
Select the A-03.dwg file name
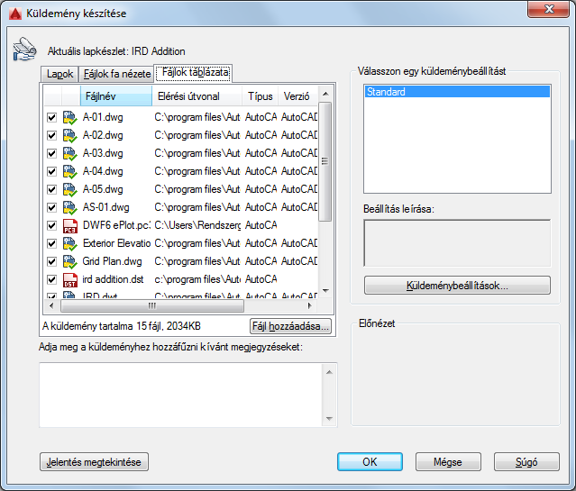(103, 153)
